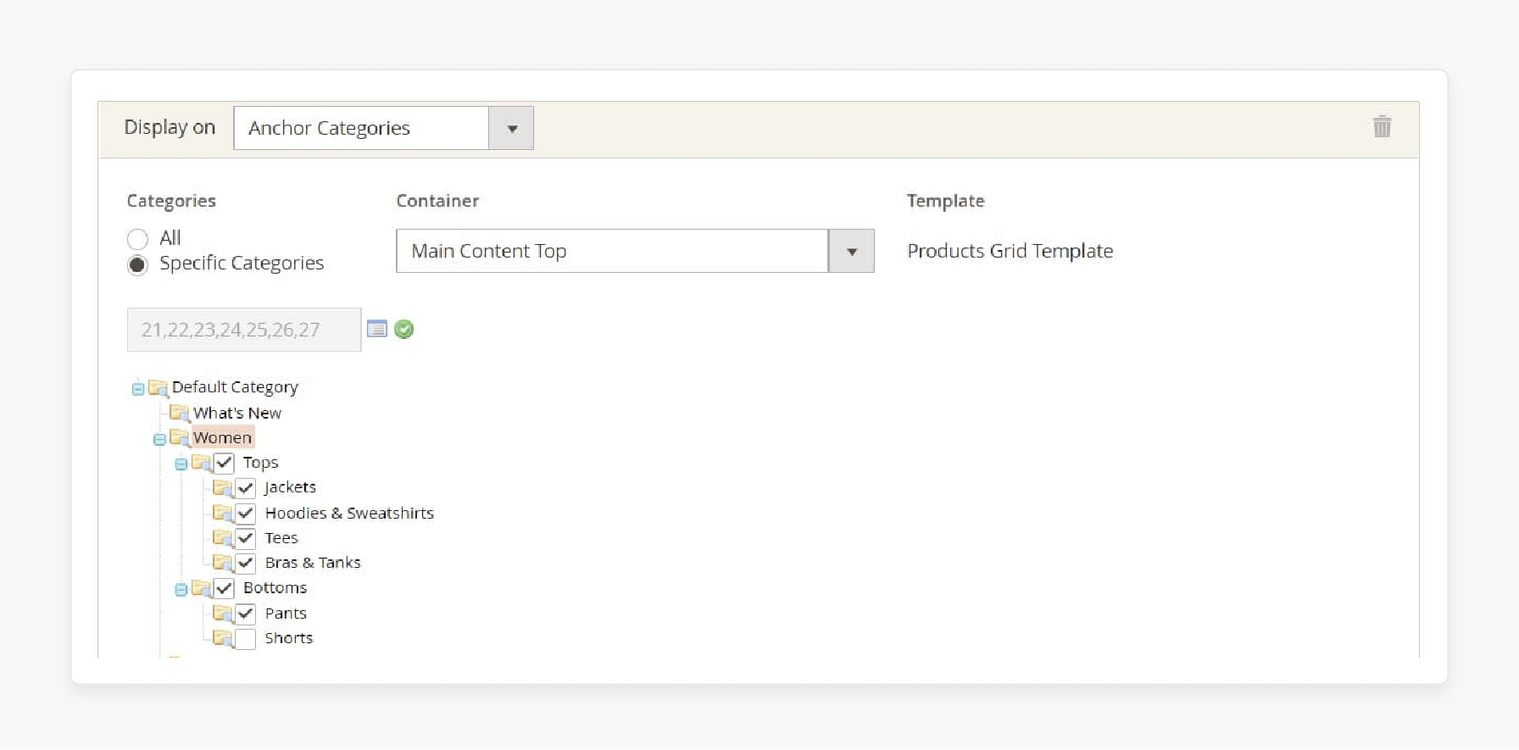Select the Hoodies & Sweatshirts tree label

click(349, 513)
